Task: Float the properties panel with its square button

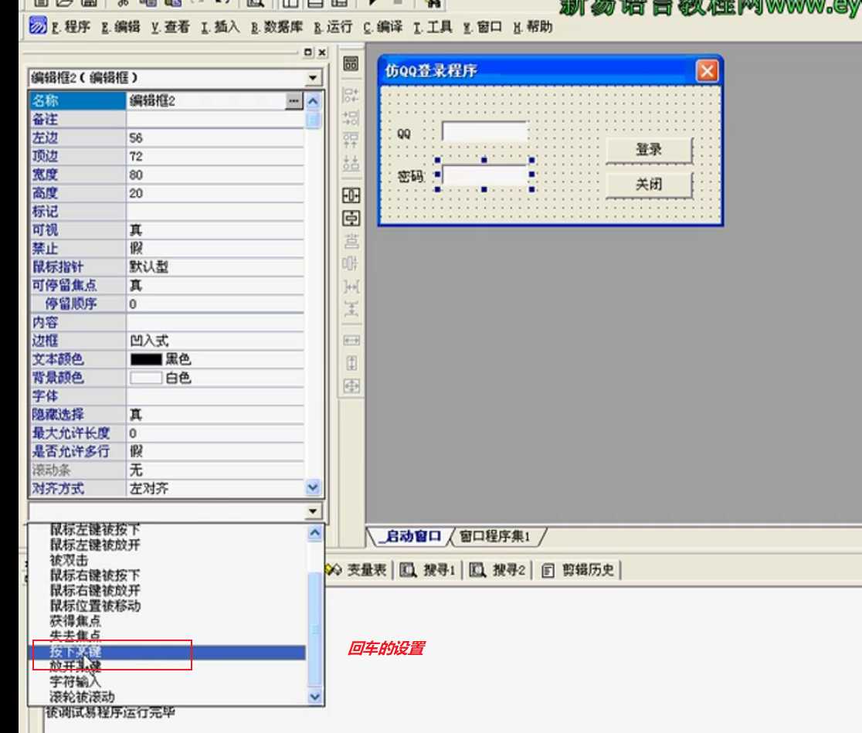Action: [x=308, y=53]
